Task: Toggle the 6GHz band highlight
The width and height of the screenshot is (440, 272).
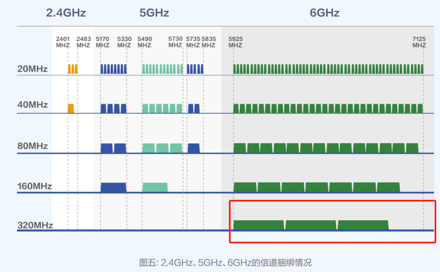Action: [x=326, y=12]
